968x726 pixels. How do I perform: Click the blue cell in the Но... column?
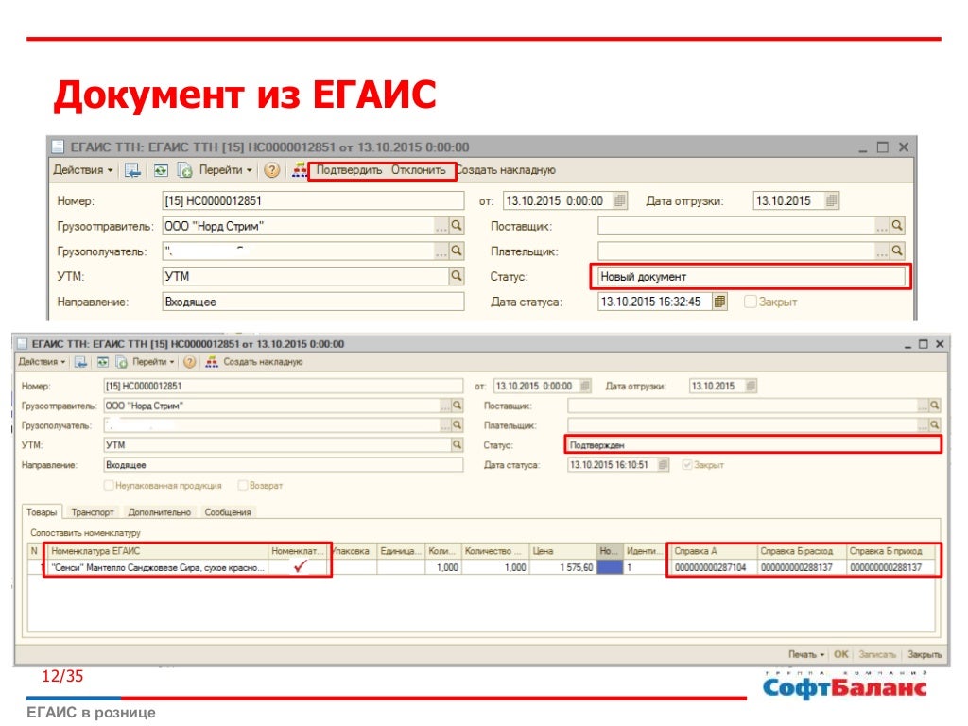pyautogui.click(x=610, y=567)
